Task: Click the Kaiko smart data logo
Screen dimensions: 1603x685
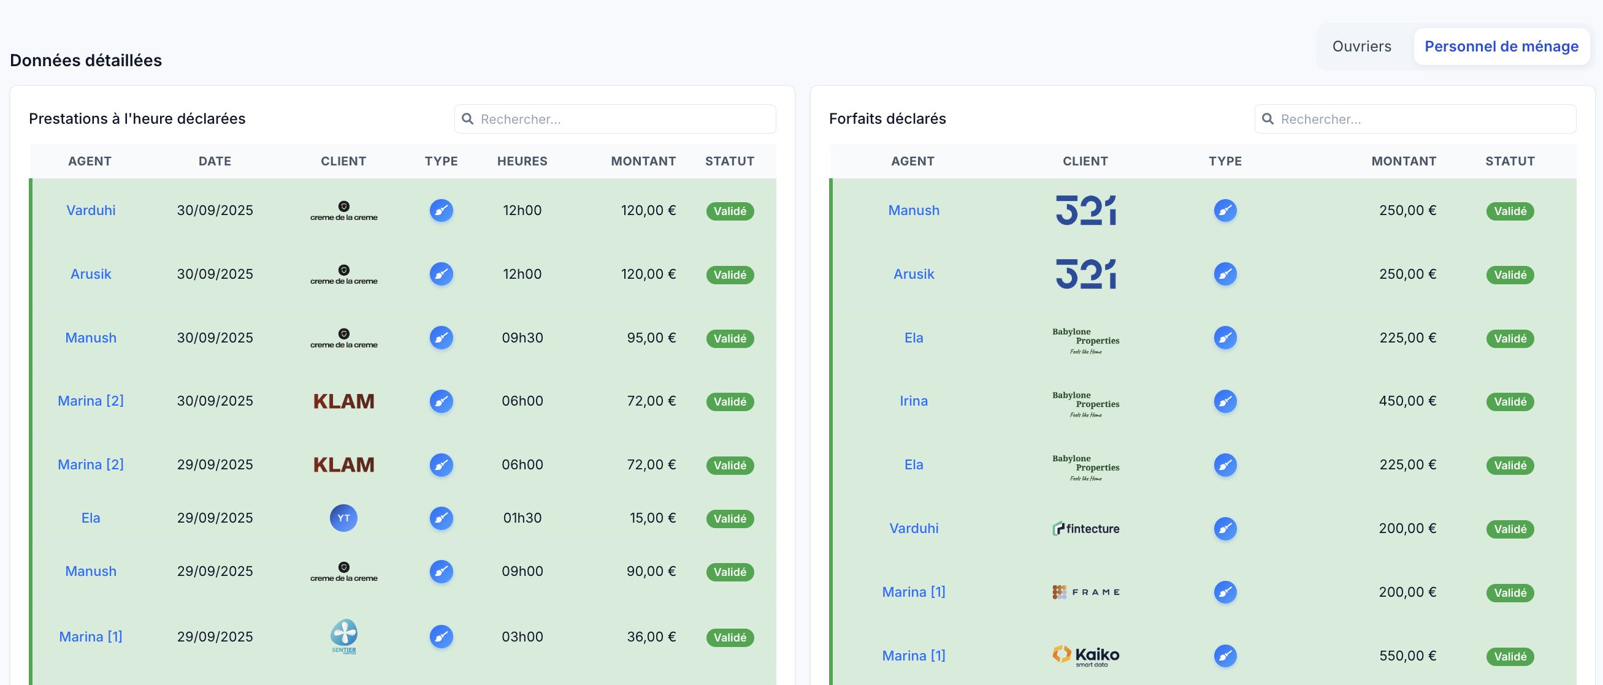Action: point(1085,655)
